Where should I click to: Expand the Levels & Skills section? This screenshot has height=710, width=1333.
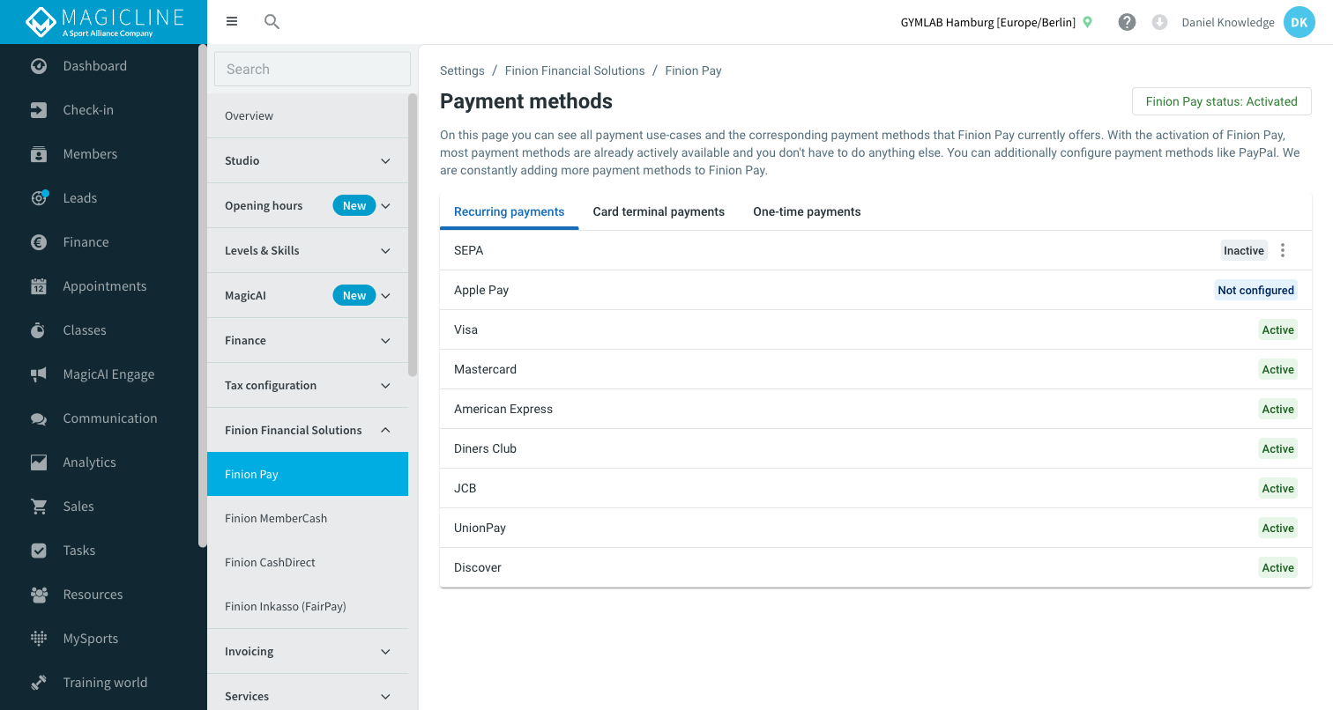(308, 250)
